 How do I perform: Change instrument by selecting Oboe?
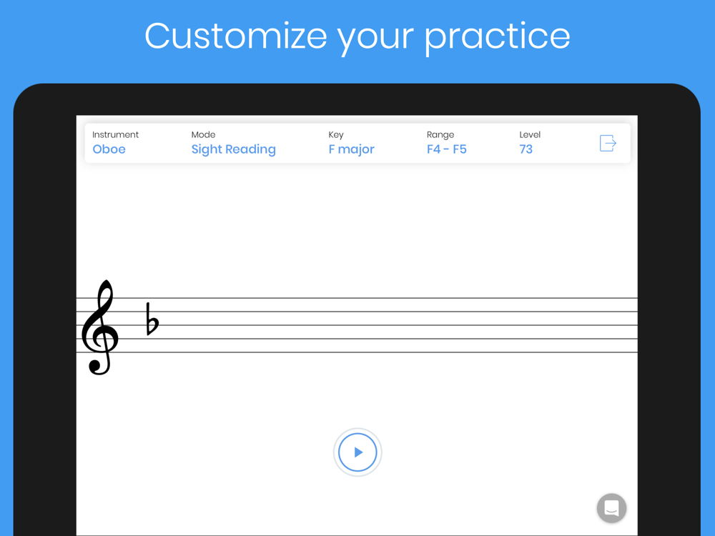pyautogui.click(x=109, y=149)
